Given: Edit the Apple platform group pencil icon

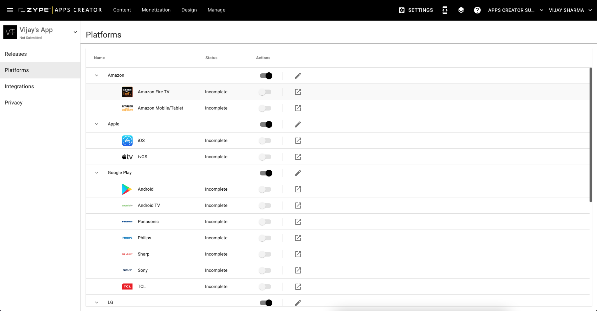Looking at the screenshot, I should 298,124.
